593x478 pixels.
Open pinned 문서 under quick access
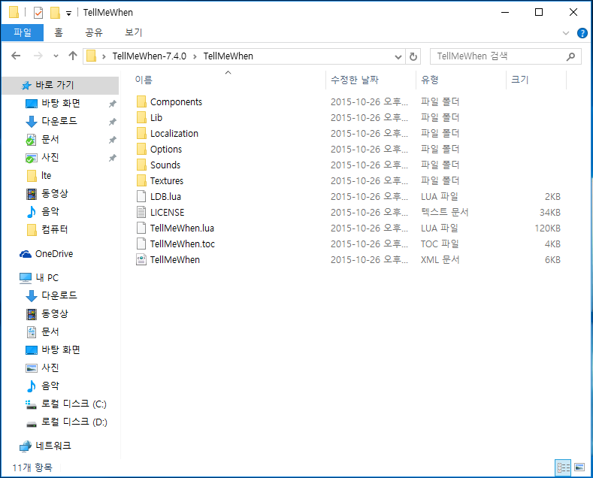50,139
